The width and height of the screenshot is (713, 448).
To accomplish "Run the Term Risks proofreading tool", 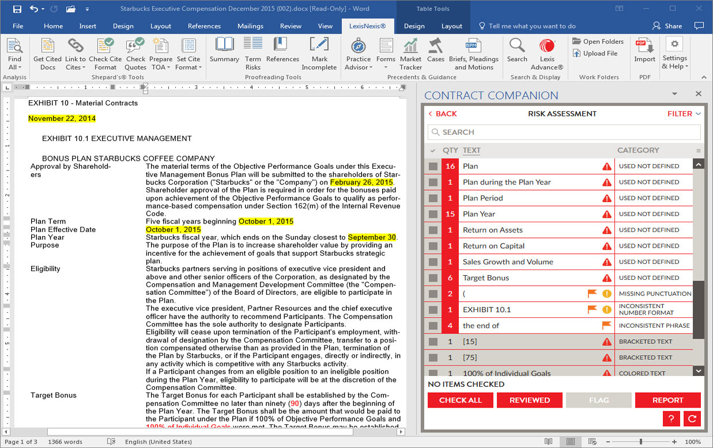I will tap(252, 54).
